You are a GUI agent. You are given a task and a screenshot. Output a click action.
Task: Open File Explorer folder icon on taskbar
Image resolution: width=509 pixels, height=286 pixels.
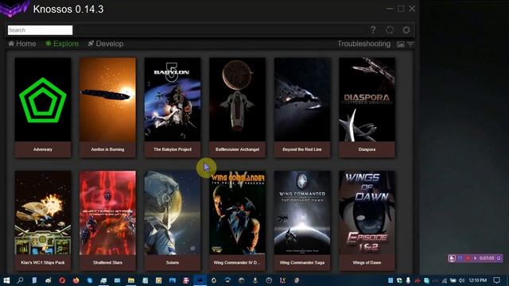[131, 280]
